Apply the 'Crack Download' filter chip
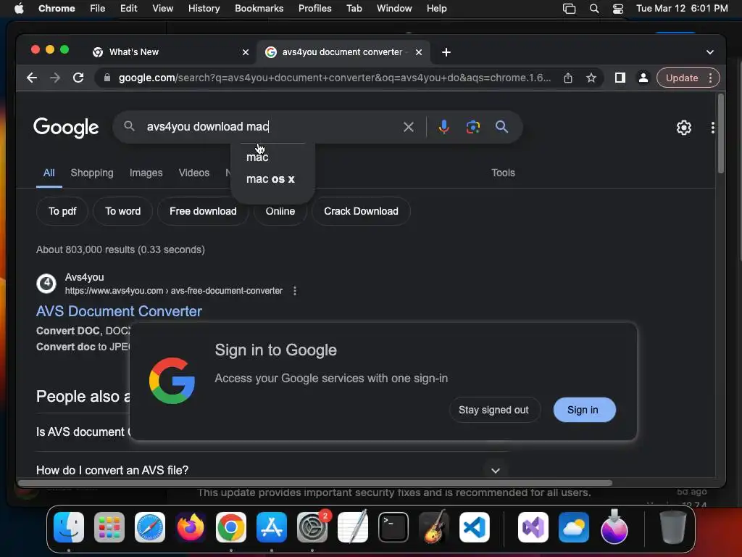This screenshot has width=742, height=557. pos(361,211)
